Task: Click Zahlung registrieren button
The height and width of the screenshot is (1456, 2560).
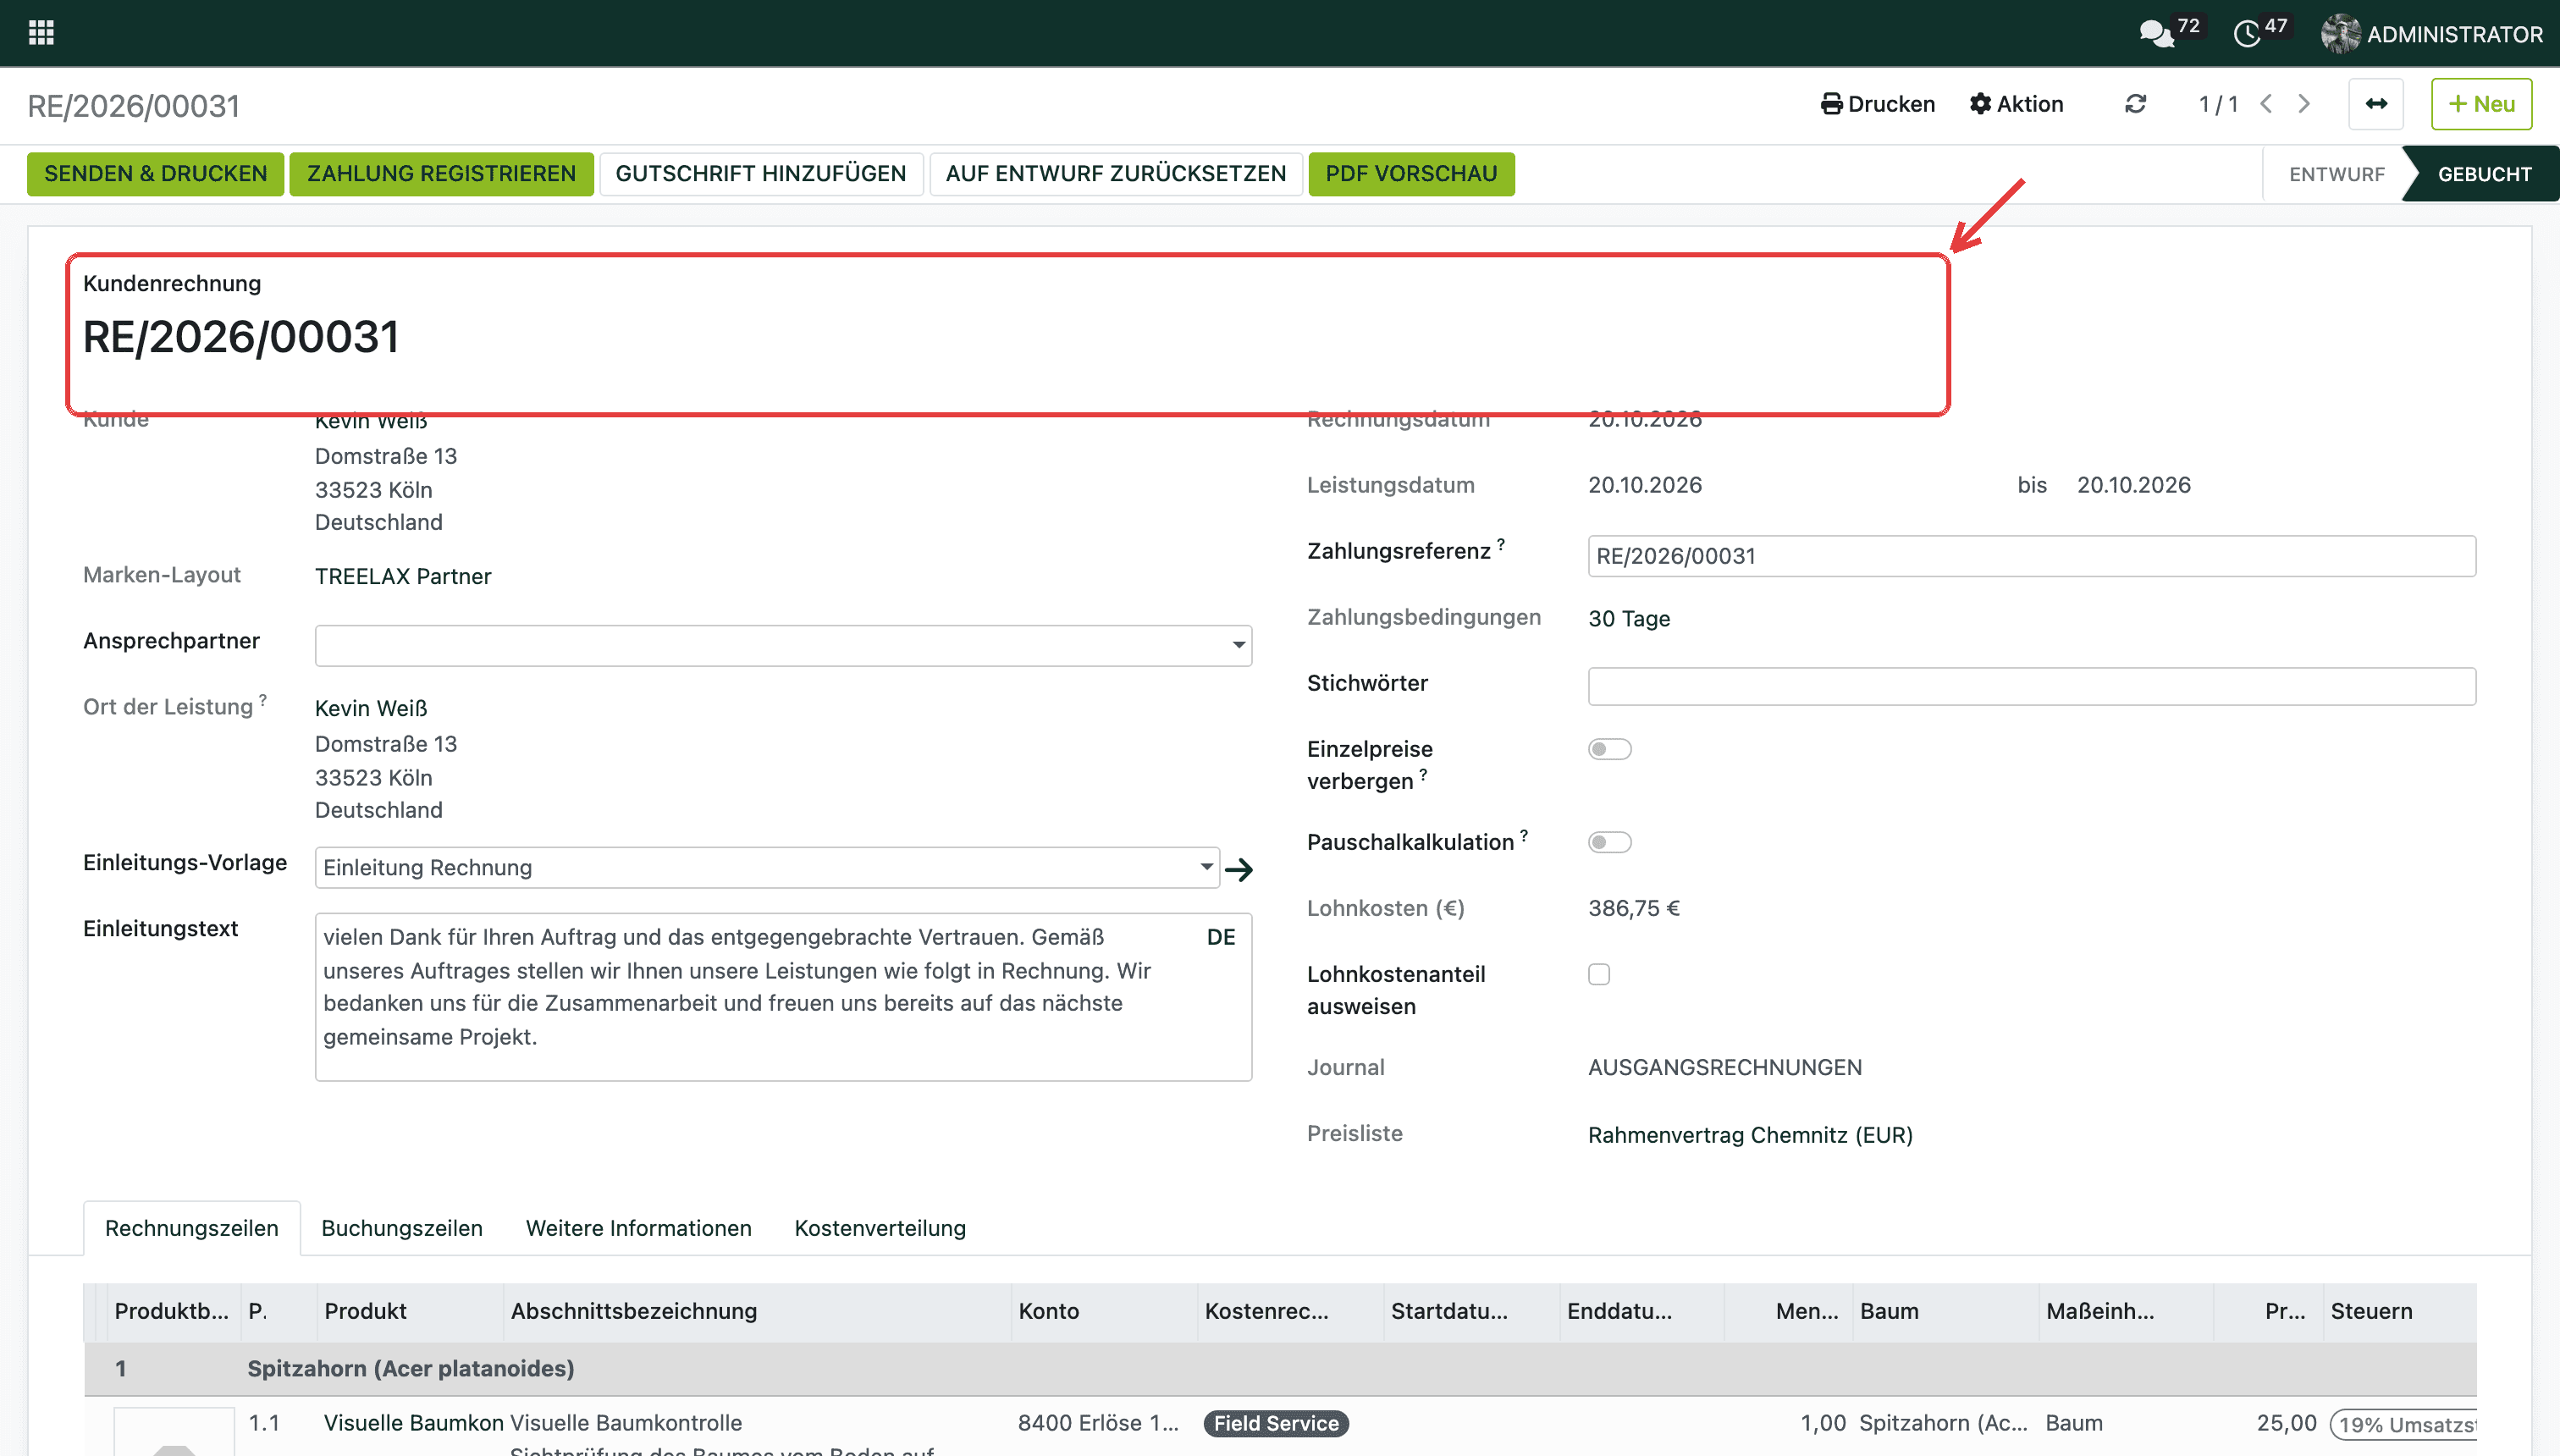Action: point(441,174)
